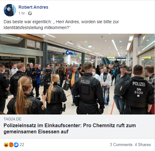The height and width of the screenshot is (151, 155).
Task: Click the post text about Identitätsfeststellung
Action: (x=61, y=25)
